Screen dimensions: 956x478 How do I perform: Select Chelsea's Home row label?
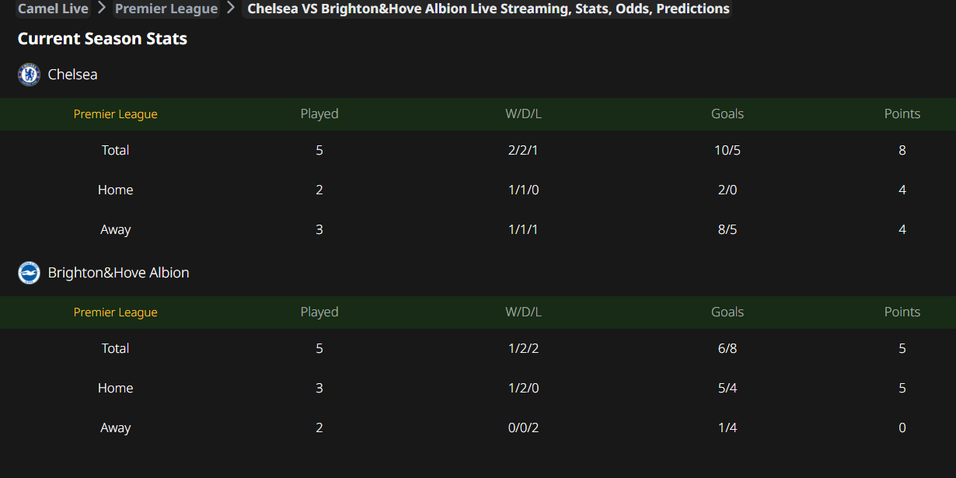coord(116,190)
